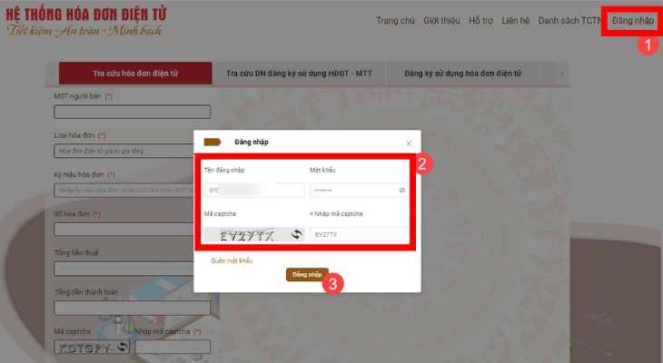Open the Hỗ trợ menu item
This screenshot has height=363, width=663.
tap(480, 21)
